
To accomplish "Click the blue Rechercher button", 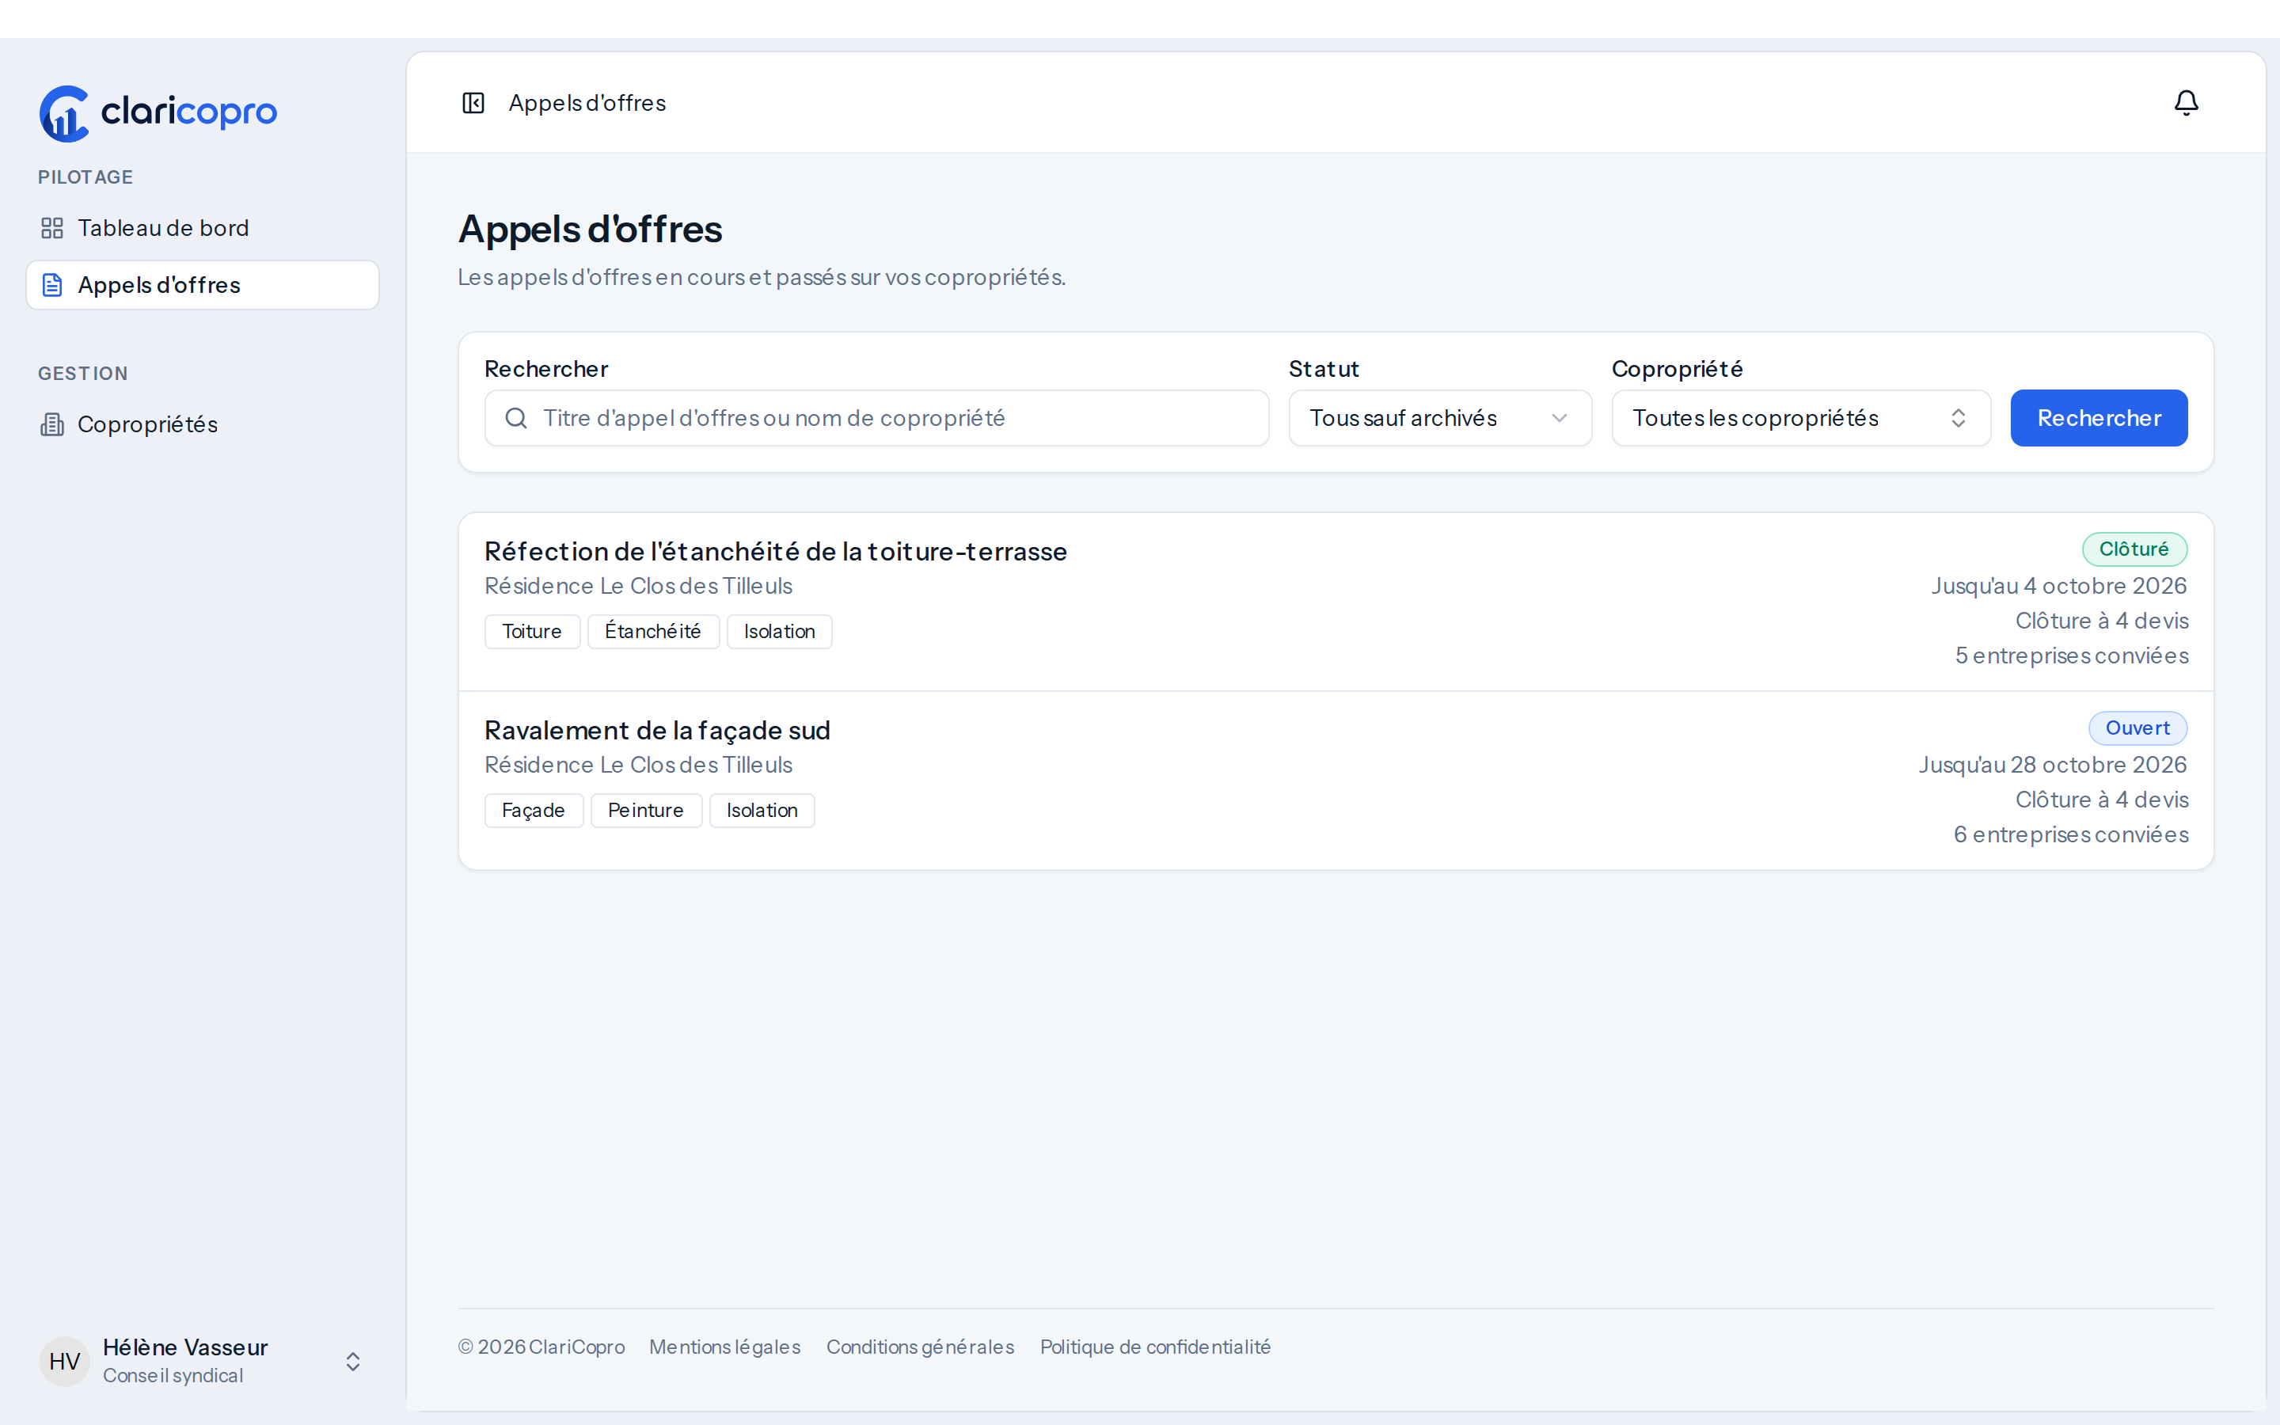I will point(2098,417).
